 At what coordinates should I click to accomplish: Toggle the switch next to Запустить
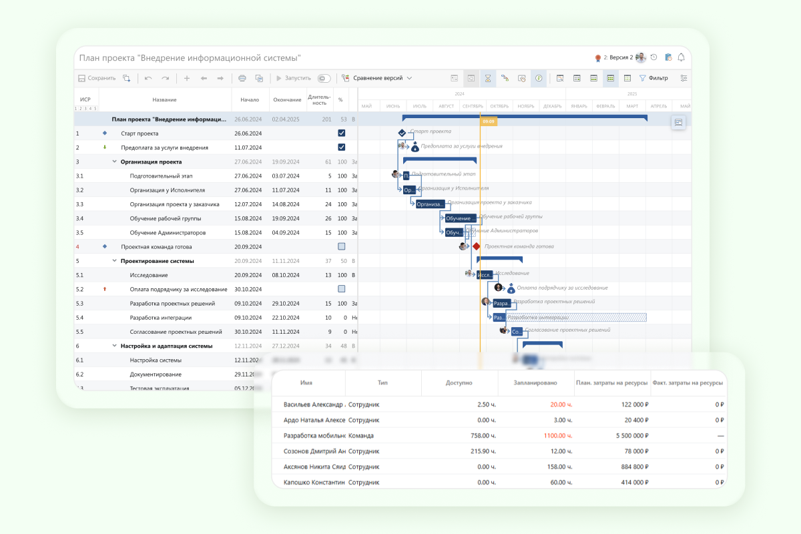[324, 78]
